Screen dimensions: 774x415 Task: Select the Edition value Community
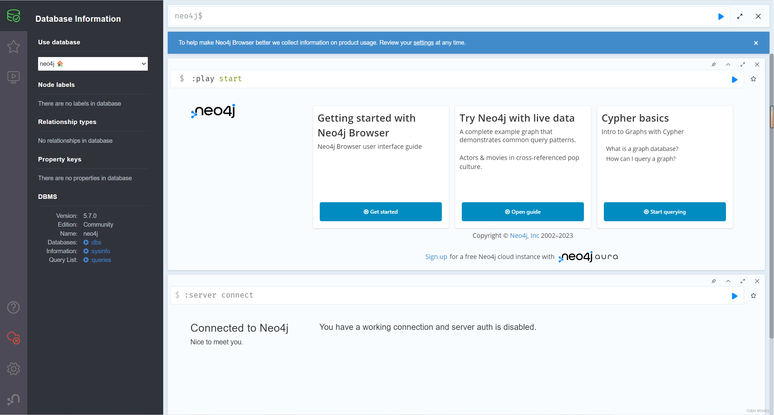[98, 225]
